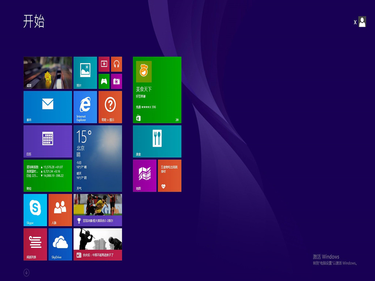Open the Skype app tile
This screenshot has height=281, width=375.
click(x=35, y=210)
